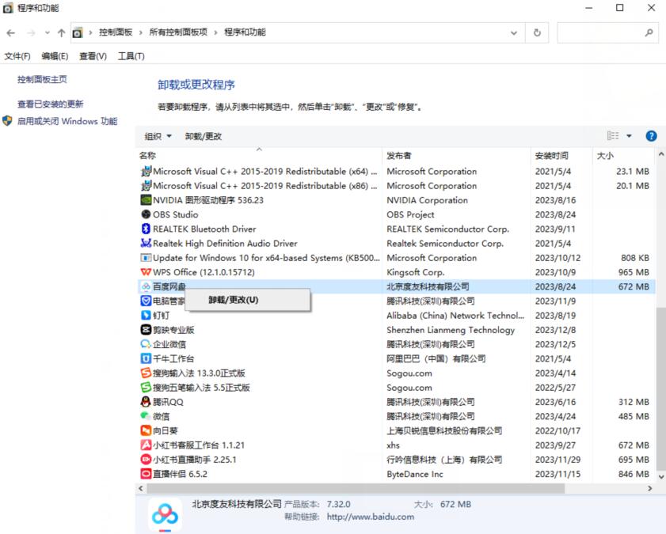Image resolution: width=666 pixels, height=534 pixels.
Task: Open the 编辑(E) menu
Action: point(55,56)
